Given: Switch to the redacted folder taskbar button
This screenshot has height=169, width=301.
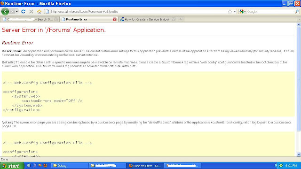Looking at the screenshot, I should coord(108,166).
